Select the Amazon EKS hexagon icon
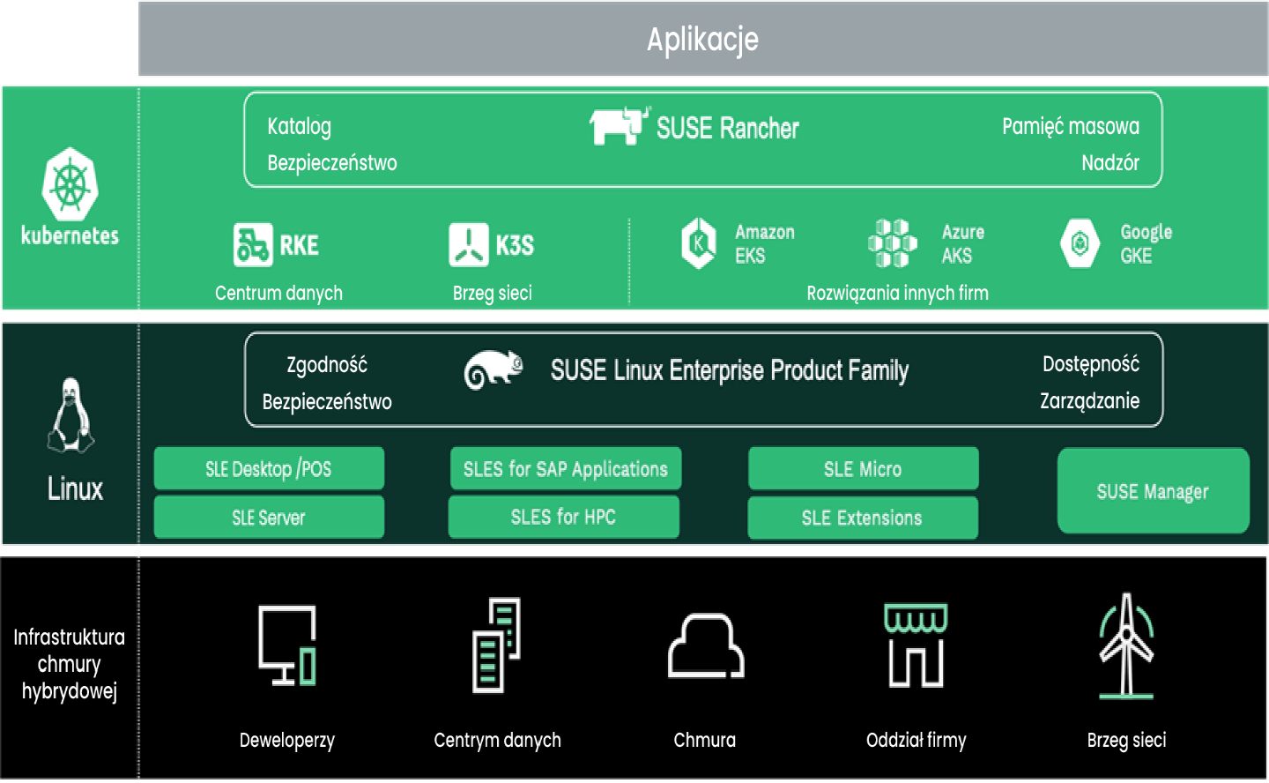Screen dimensions: 1269x783 click(699, 244)
